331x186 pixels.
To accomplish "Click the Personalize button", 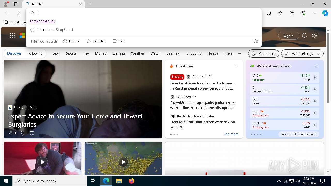I will tap(264, 53).
